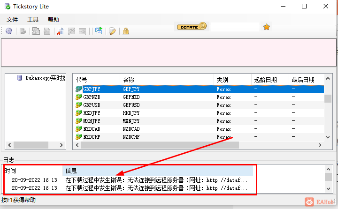Select the MXNJPY symbol text

[x=92, y=121]
